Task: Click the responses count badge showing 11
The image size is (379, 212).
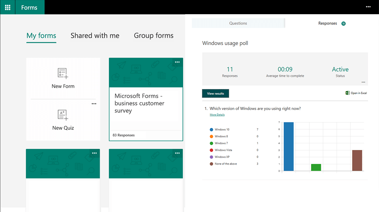Action: click(343, 24)
